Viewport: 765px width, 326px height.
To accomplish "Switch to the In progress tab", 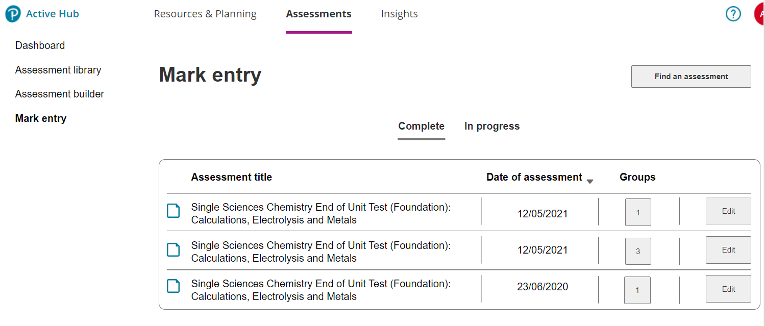I will click(491, 126).
